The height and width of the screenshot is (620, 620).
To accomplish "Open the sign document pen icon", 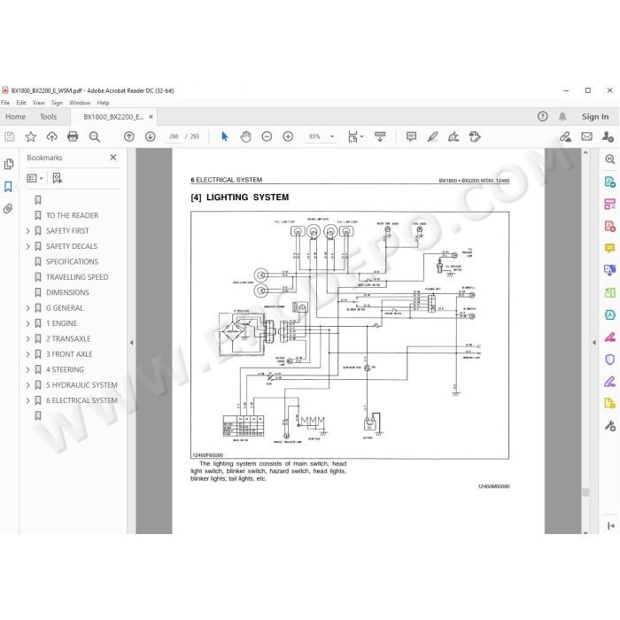I will point(453,136).
